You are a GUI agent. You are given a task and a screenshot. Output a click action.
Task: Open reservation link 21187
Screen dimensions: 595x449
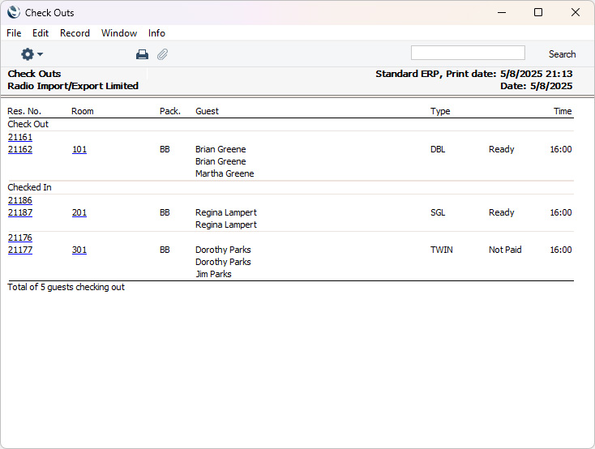point(20,212)
